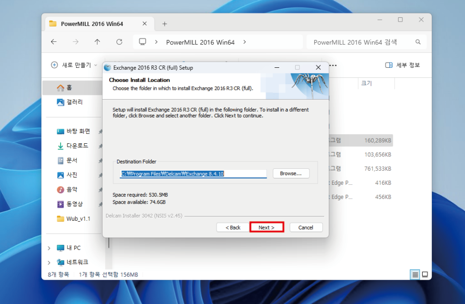
Task: Open the more options ellipsis menu
Action: point(333,65)
